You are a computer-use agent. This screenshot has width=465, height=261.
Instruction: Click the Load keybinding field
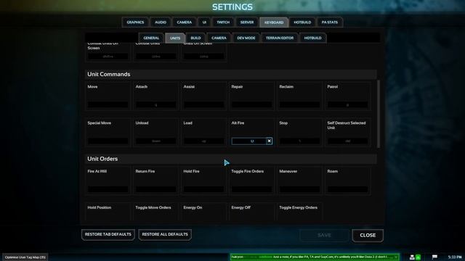point(203,141)
